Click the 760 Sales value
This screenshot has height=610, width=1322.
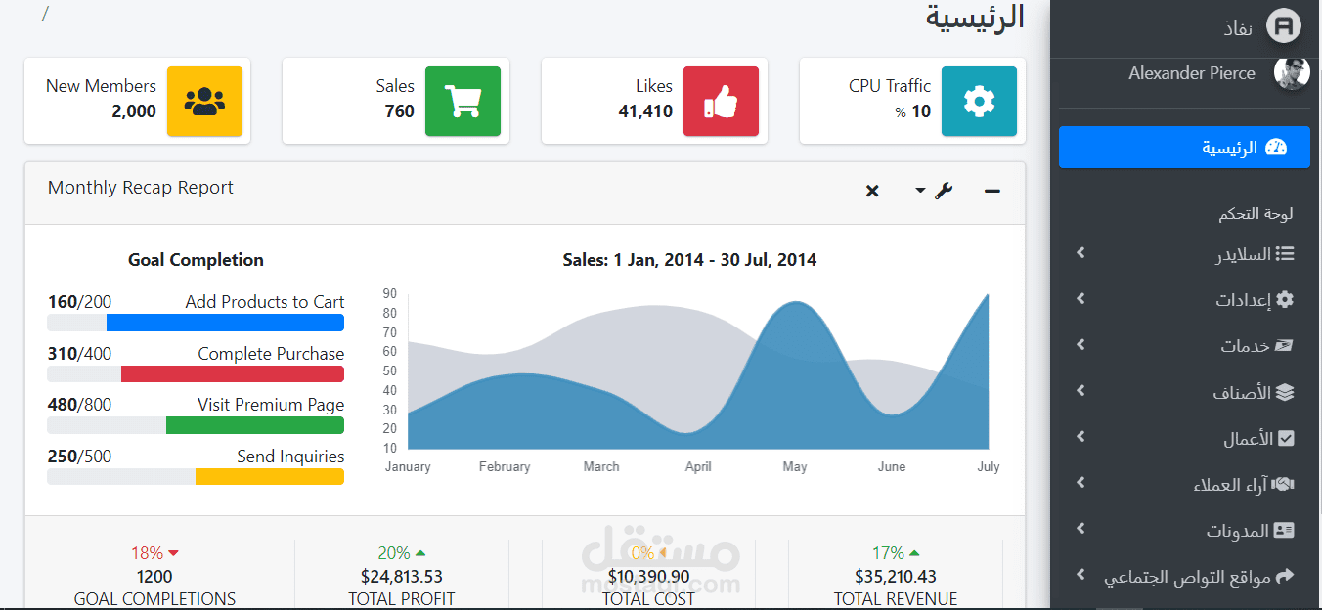click(x=400, y=111)
